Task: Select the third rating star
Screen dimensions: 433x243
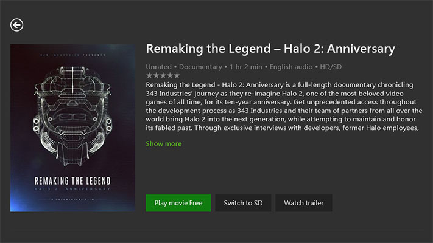Action: tap(163, 75)
